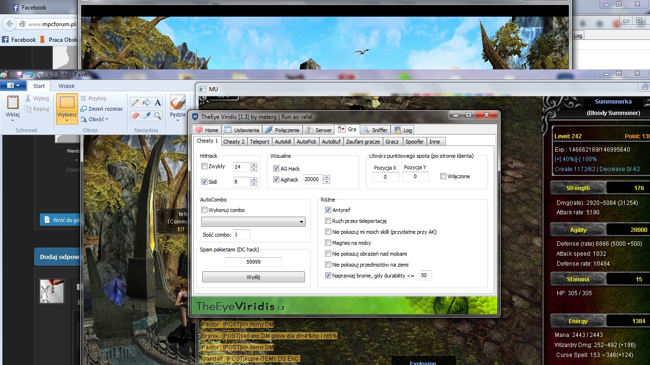Select the Eraser tool in Paint
Image resolution: width=650 pixels, height=365 pixels.
135,115
